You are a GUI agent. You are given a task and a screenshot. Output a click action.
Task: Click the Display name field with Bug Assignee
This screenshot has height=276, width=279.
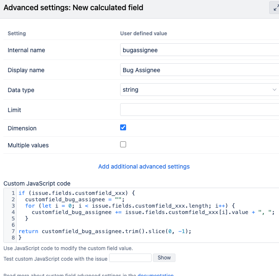(x=199, y=70)
